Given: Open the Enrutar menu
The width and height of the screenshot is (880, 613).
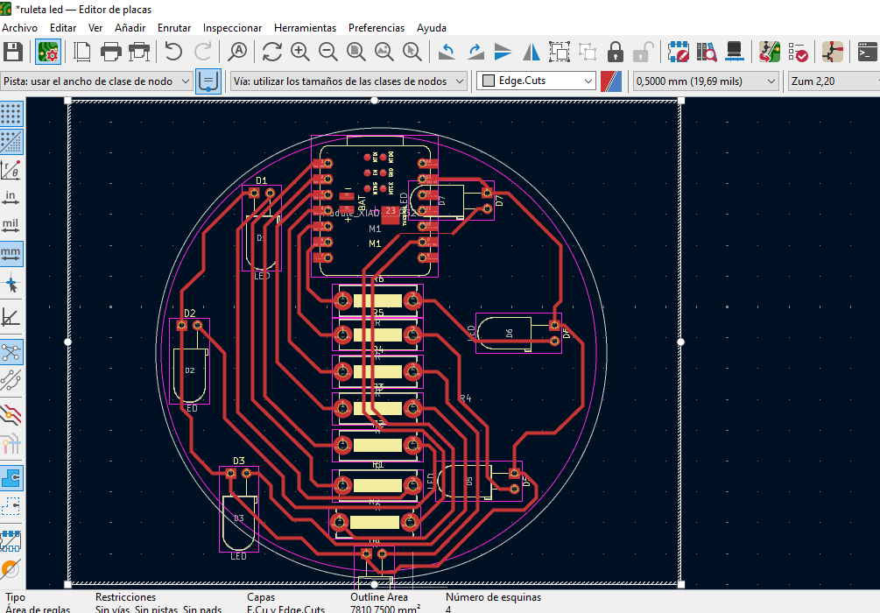Looking at the screenshot, I should [x=173, y=27].
